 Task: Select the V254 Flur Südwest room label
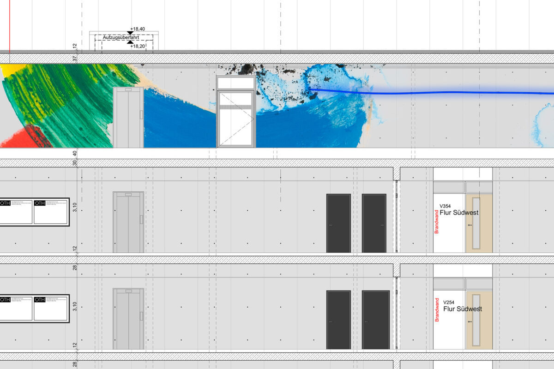pos(462,306)
